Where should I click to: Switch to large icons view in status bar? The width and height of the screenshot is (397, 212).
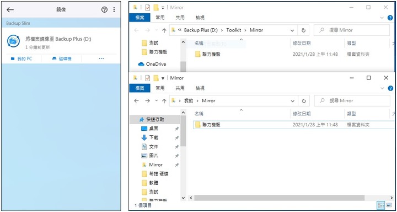(x=389, y=205)
